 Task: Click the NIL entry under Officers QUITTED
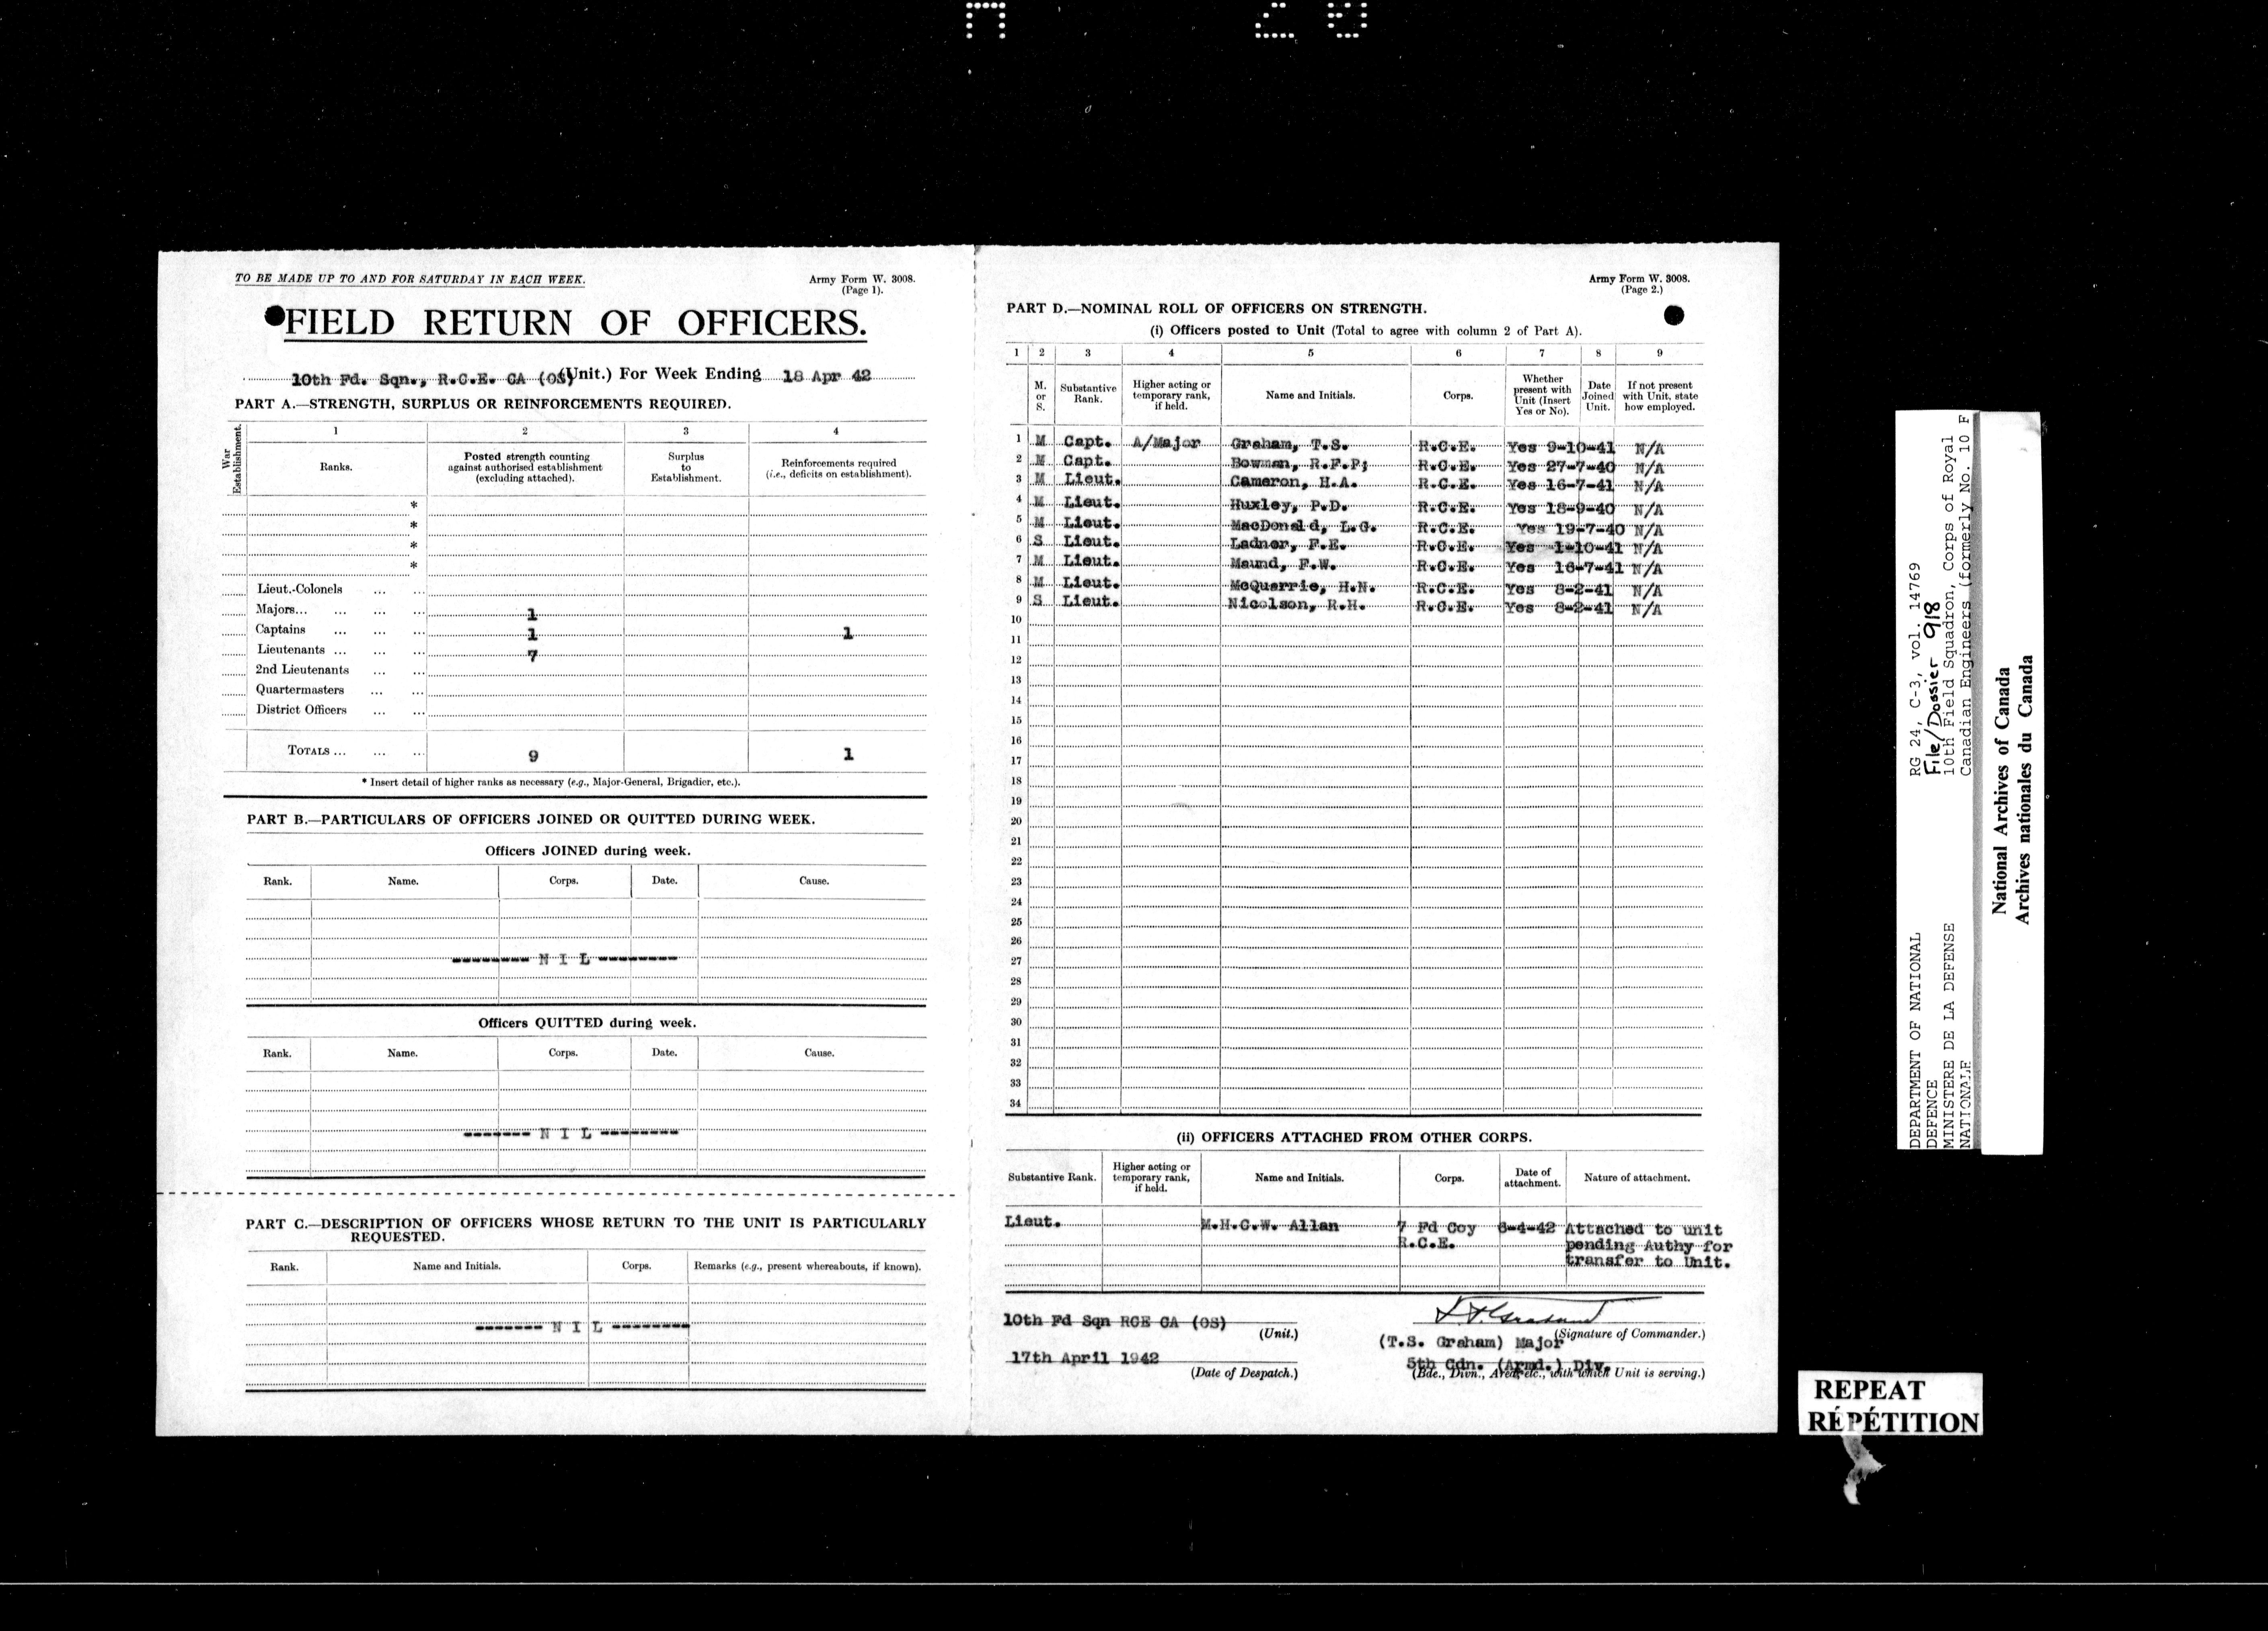click(x=572, y=1134)
